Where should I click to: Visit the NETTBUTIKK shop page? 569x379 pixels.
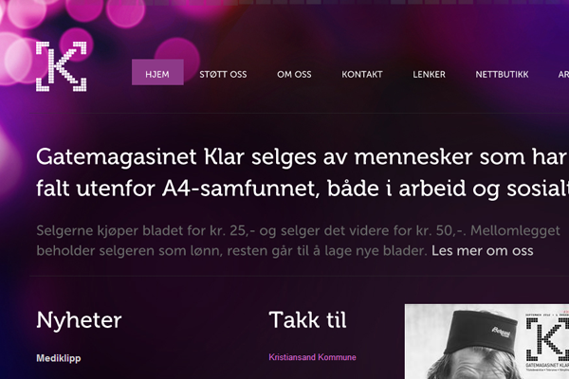pyautogui.click(x=502, y=74)
